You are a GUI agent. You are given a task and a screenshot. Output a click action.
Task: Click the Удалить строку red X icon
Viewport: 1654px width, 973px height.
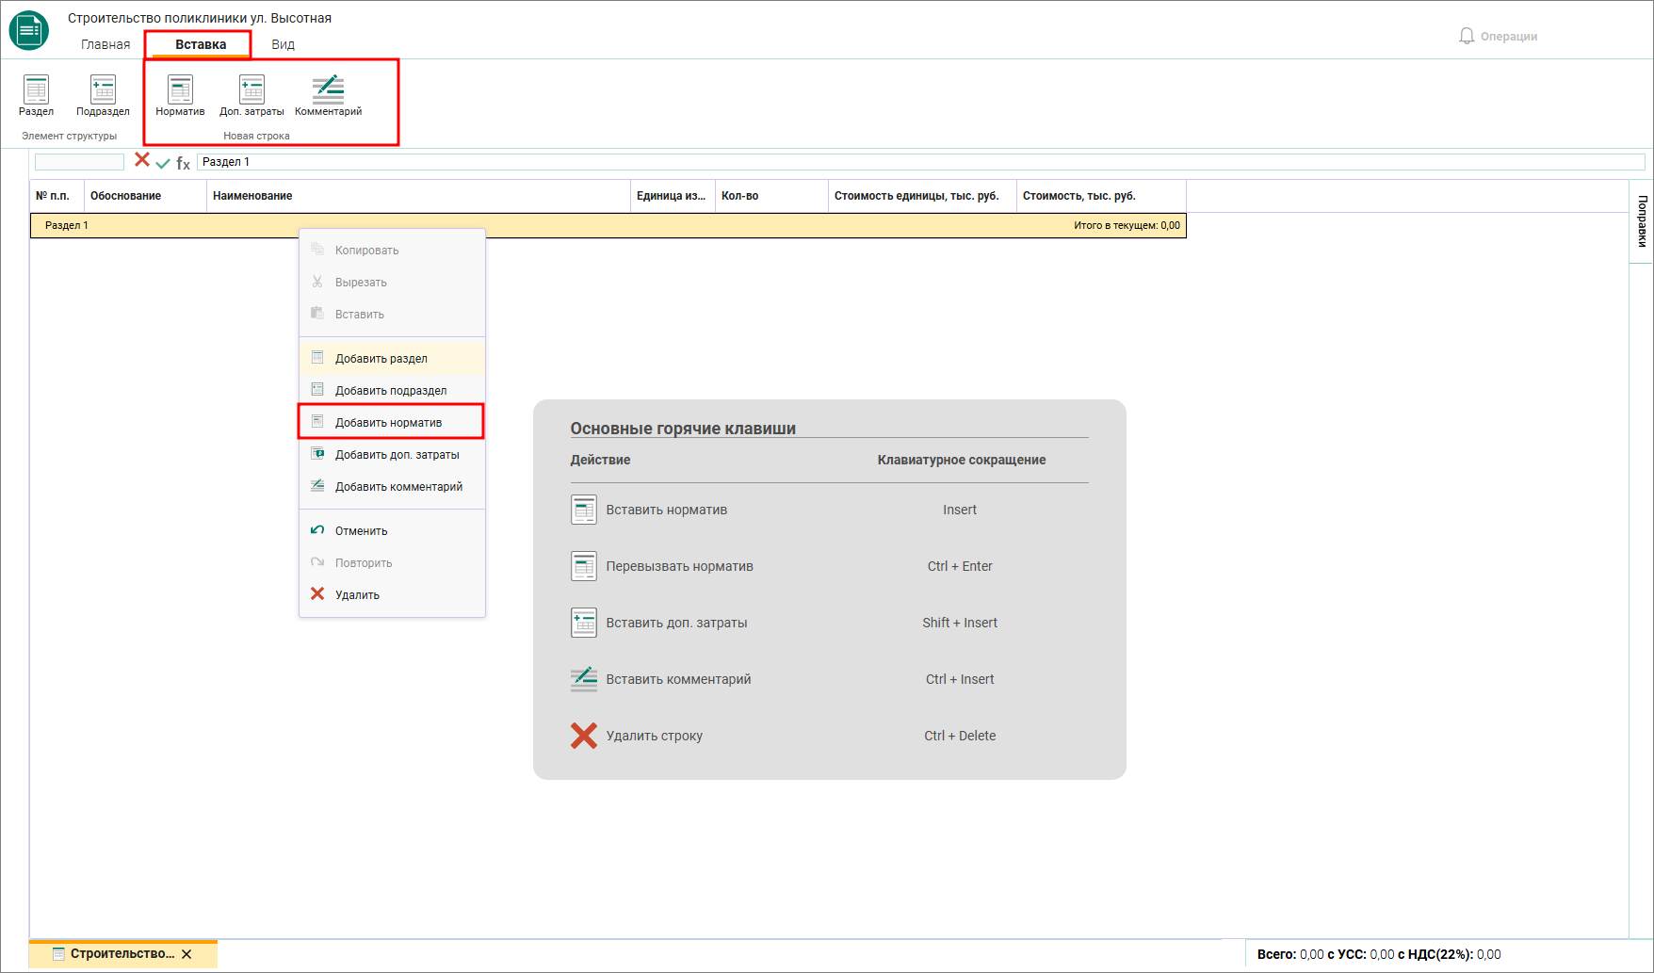point(584,736)
